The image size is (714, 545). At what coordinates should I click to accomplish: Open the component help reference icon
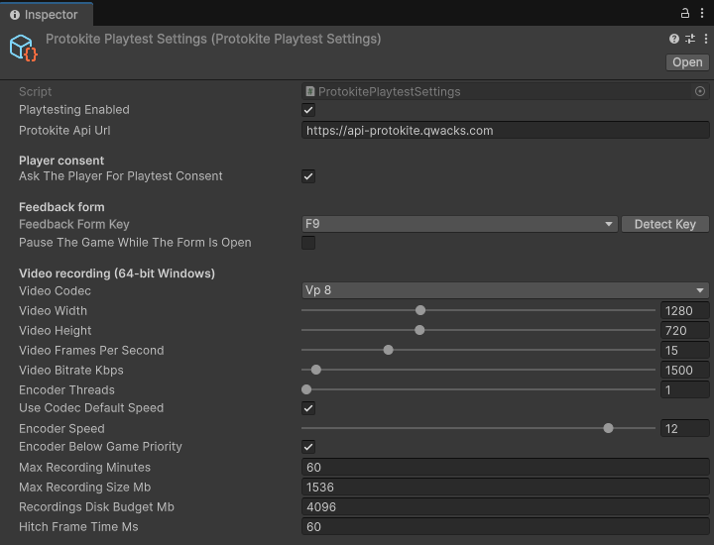674,39
